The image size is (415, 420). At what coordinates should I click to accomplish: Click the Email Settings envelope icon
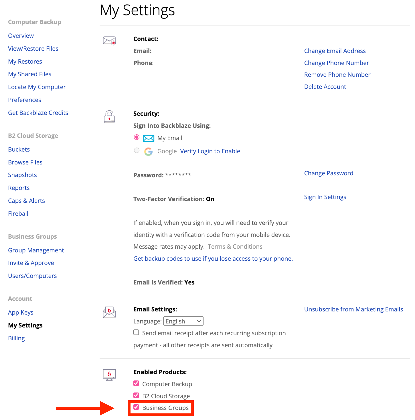(109, 312)
